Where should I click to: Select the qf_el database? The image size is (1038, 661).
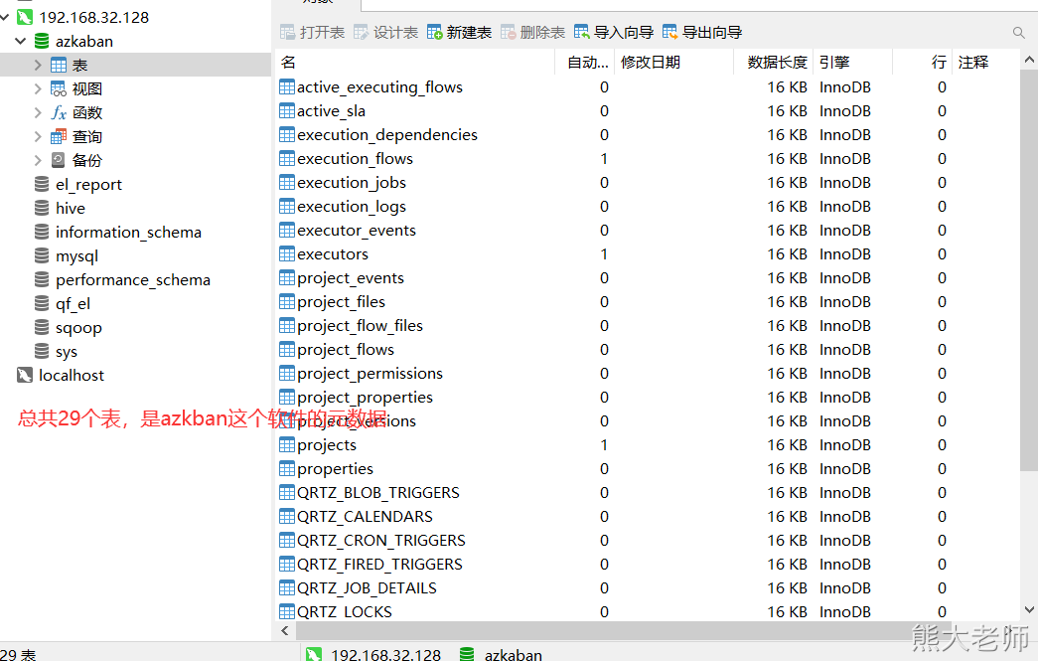(73, 303)
